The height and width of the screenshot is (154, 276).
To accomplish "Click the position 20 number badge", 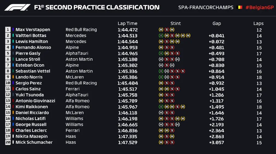I will coord(8,142).
